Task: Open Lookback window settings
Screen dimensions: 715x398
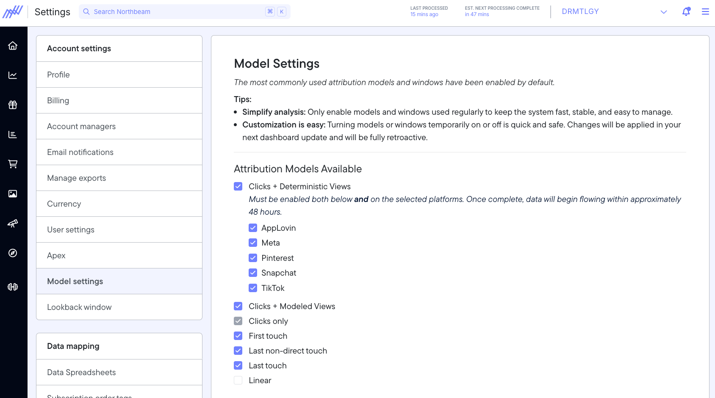Action: (x=119, y=307)
